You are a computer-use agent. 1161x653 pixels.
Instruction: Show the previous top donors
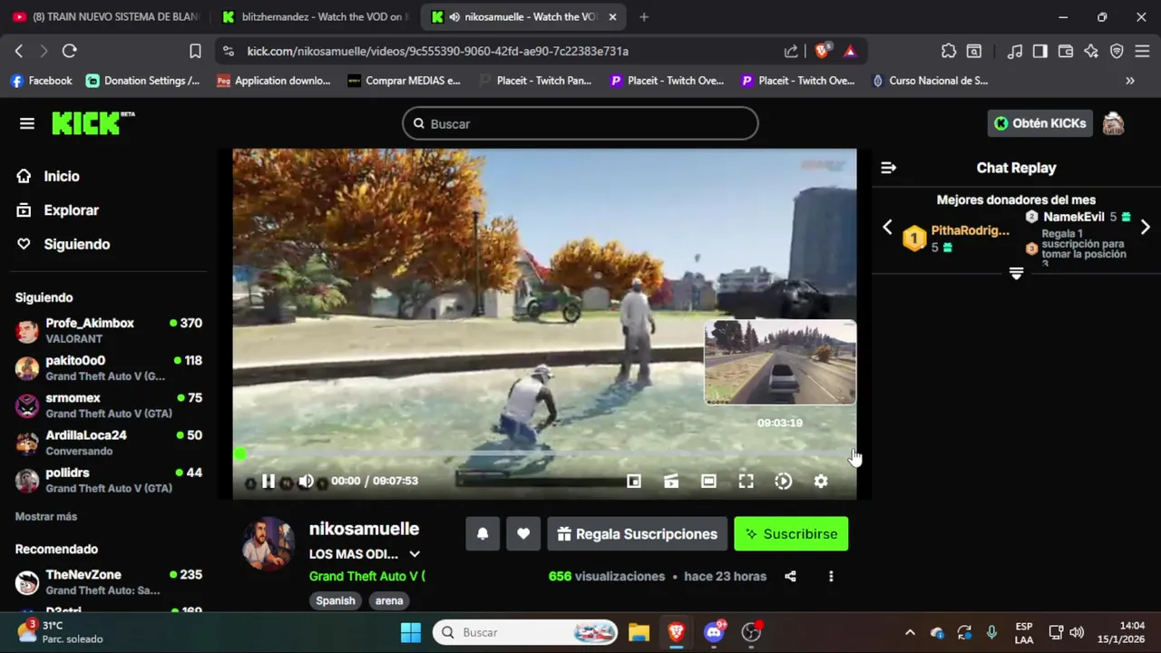pyautogui.click(x=887, y=228)
